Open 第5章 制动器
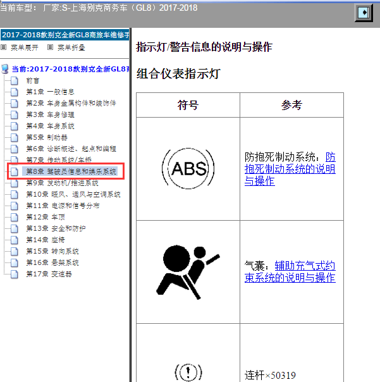The height and width of the screenshot is (382, 380). point(47,137)
